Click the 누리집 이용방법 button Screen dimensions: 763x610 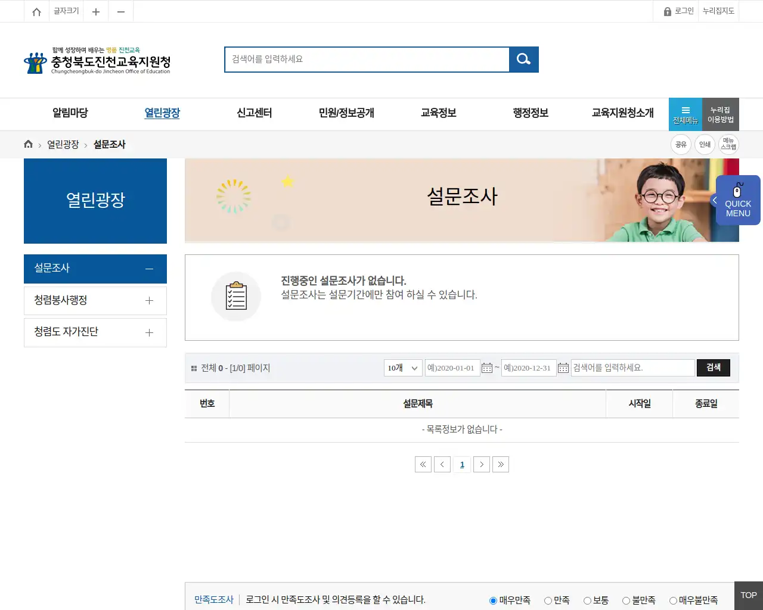pos(721,114)
